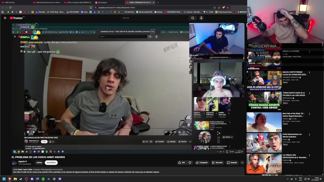Open Brave browser from the taskbar
This screenshot has height=182, width=324.
click(x=10, y=179)
